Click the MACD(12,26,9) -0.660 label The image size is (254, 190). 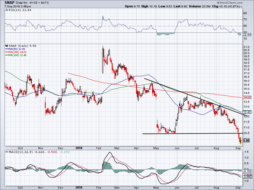point(27,152)
